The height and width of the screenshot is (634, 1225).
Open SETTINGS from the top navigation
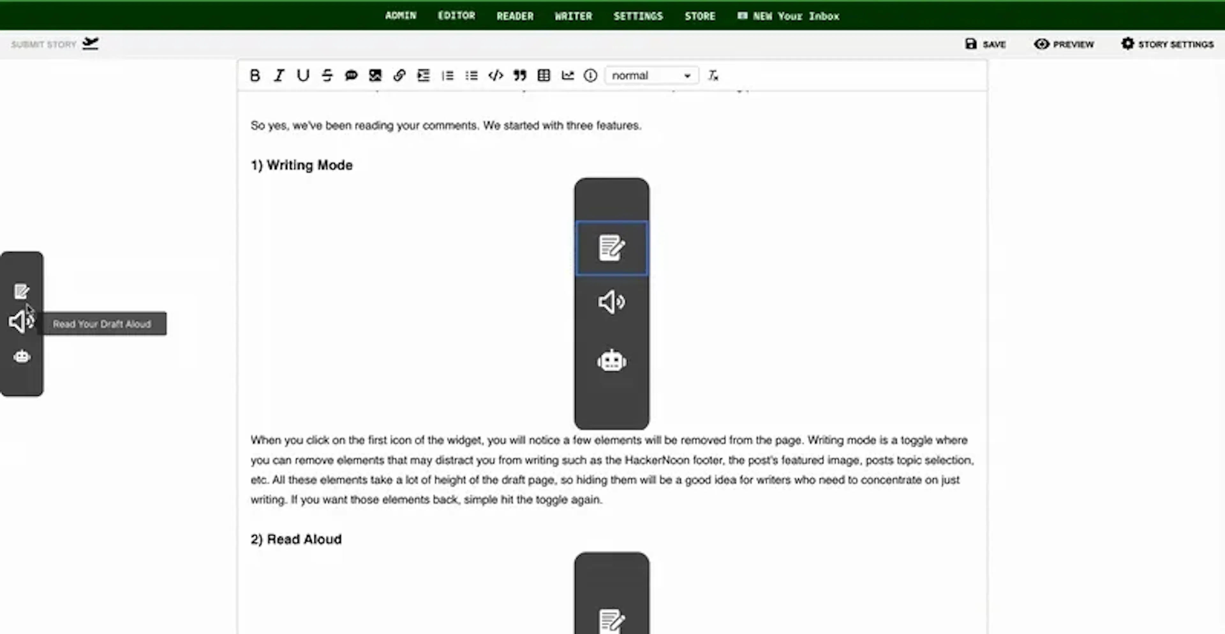pyautogui.click(x=638, y=16)
